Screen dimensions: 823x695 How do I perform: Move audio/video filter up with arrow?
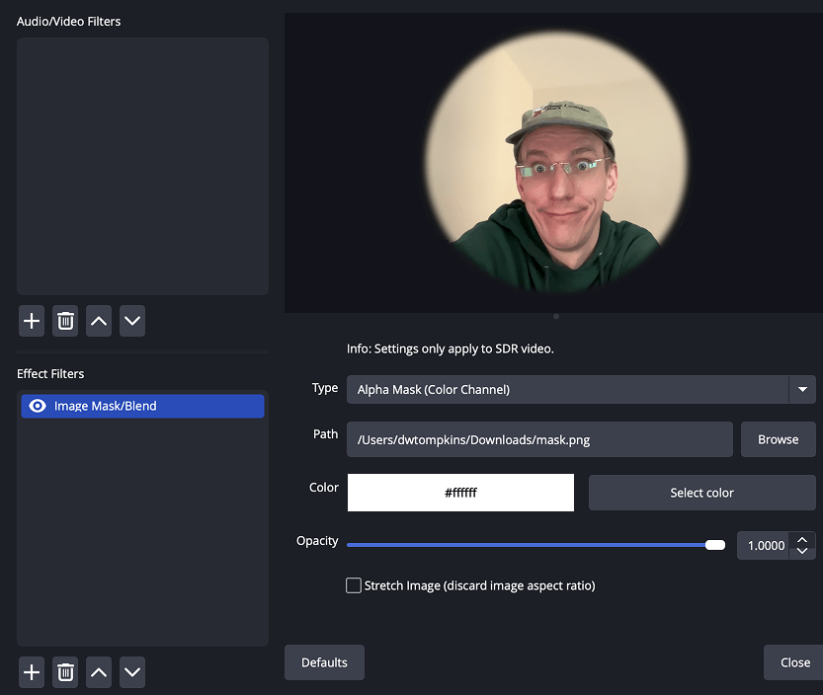(x=99, y=321)
